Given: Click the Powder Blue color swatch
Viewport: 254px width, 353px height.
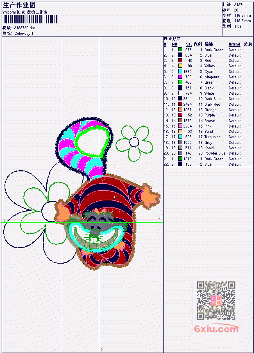Looking at the screenshot, I should click(180, 153).
